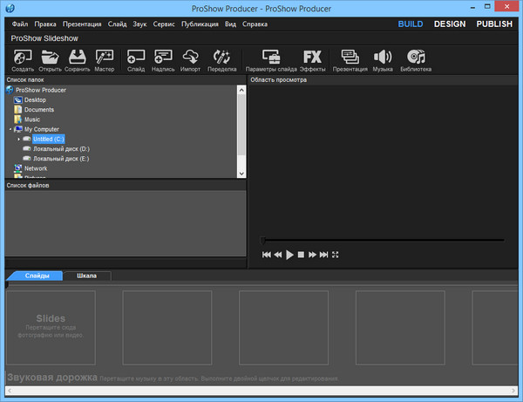Save the show with Сохранить icon
Image resolution: width=523 pixels, height=402 pixels.
point(77,59)
